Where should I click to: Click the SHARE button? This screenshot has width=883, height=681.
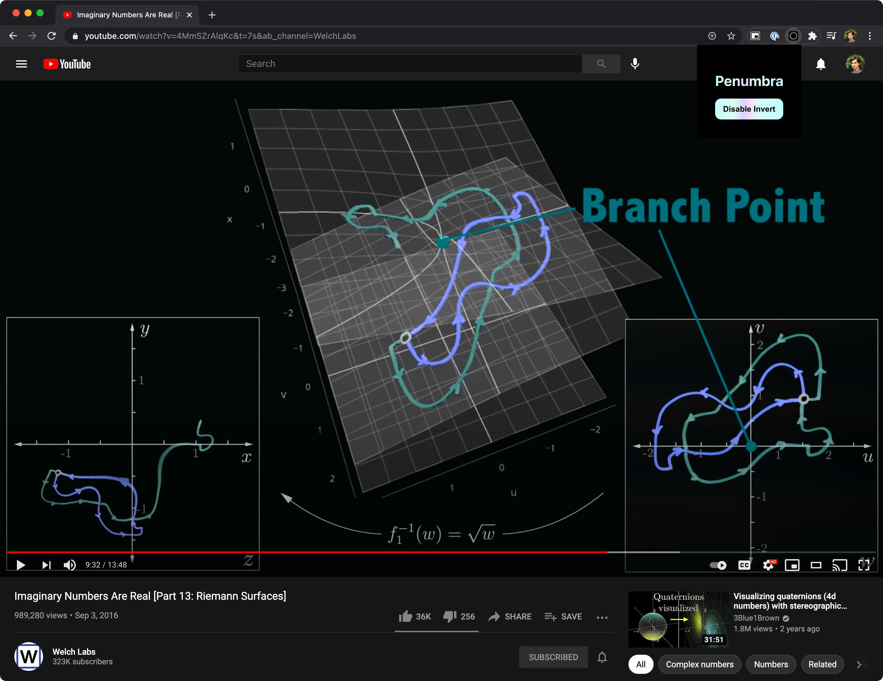[x=510, y=617]
